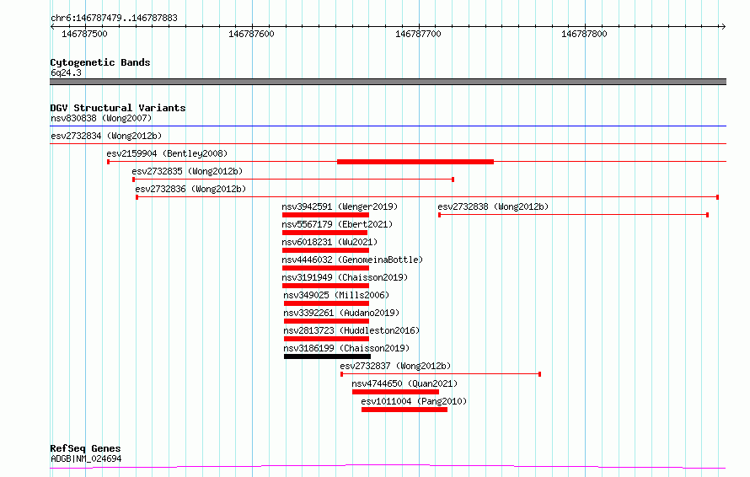Click the black bar under nsv3186199
The width and height of the screenshot is (750, 477).
[x=327, y=356]
